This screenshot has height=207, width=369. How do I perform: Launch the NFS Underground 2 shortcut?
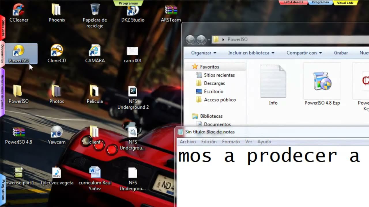pyautogui.click(x=133, y=98)
